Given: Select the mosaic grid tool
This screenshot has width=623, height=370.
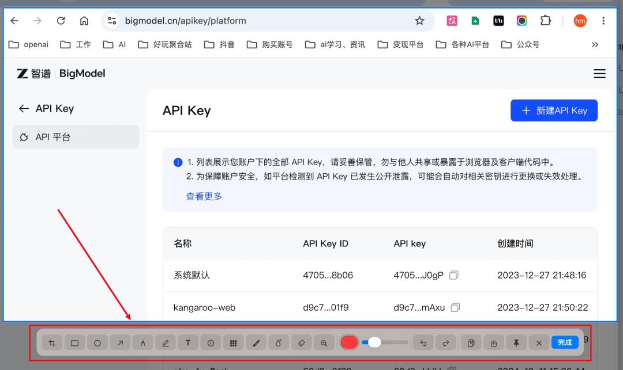Looking at the screenshot, I should [x=233, y=343].
